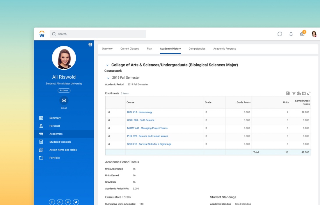Click into the Search field

point(99,34)
